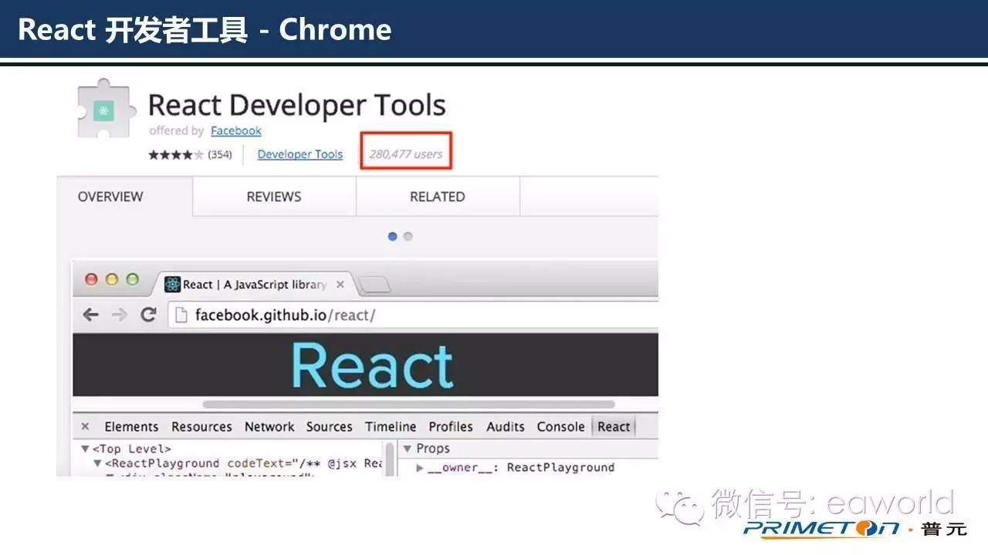This screenshot has height=555, width=988.
Task: Switch to the REVIEWS tab
Action: click(x=274, y=197)
